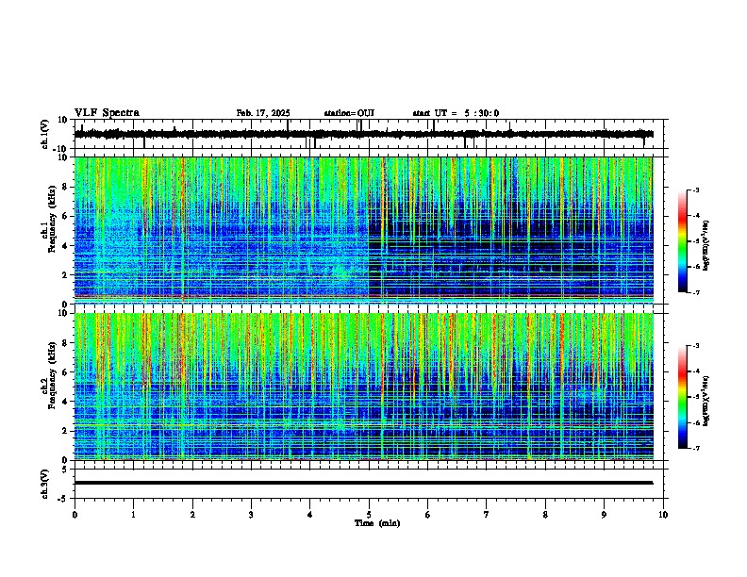Click the ch.1 spectrogram noise drop at 5 minutes

click(x=369, y=230)
